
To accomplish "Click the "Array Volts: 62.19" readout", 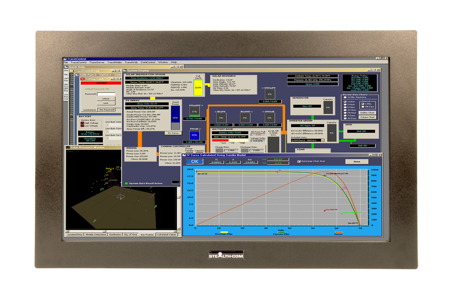I will pyautogui.click(x=147, y=104).
